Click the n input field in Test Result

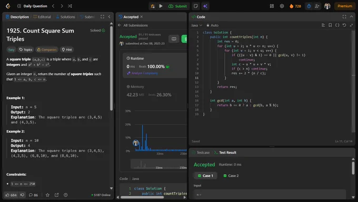point(270,194)
